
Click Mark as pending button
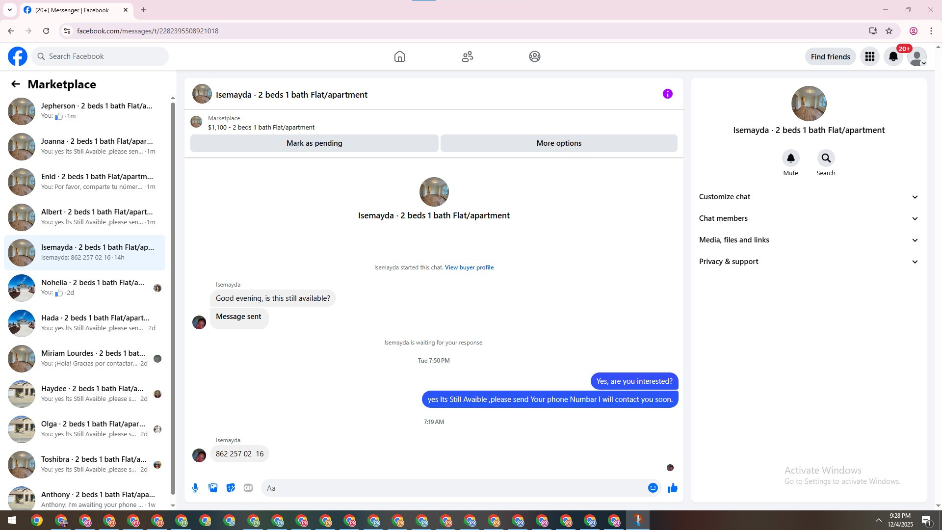tap(314, 143)
